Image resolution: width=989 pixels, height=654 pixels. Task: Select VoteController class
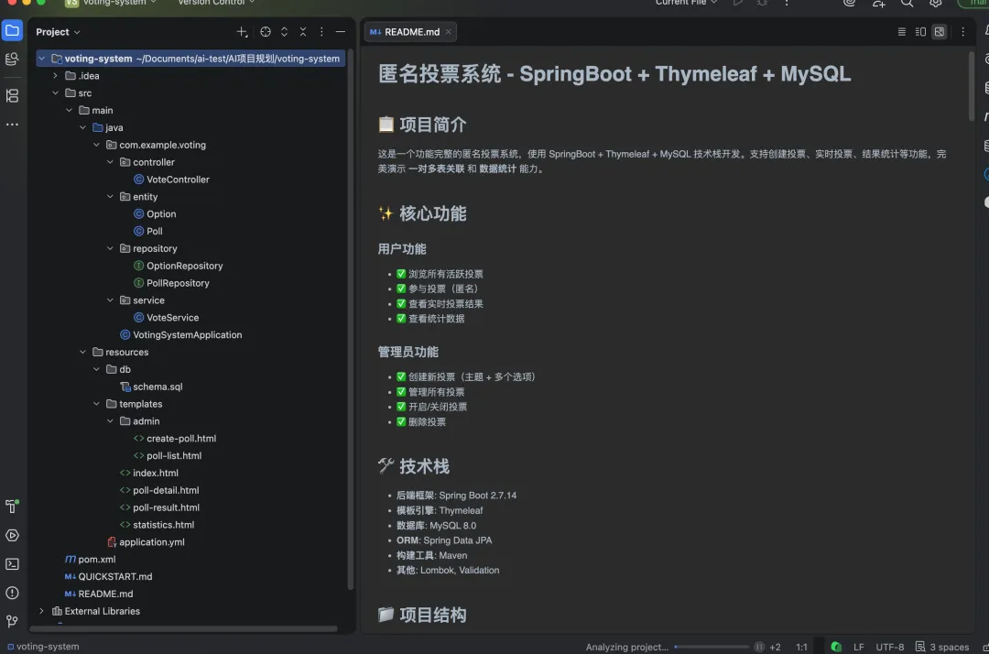171,180
